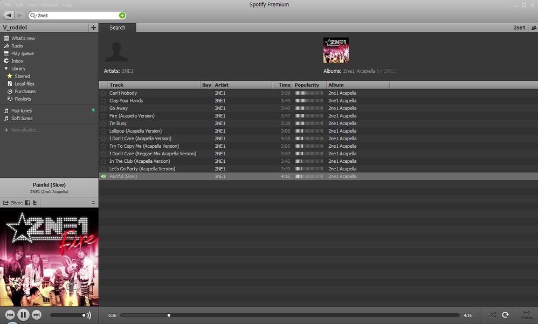Open Starred tracks
This screenshot has height=324, width=538.
point(22,76)
